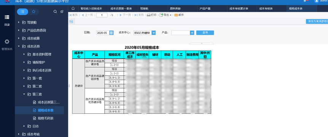Click the page number input field

coord(102,15)
